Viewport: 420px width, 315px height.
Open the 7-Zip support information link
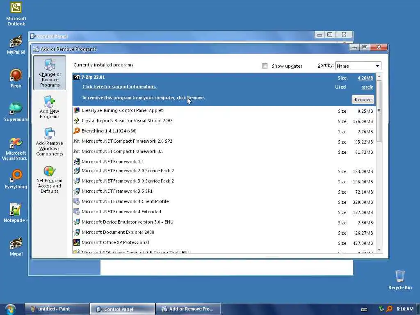coord(119,87)
